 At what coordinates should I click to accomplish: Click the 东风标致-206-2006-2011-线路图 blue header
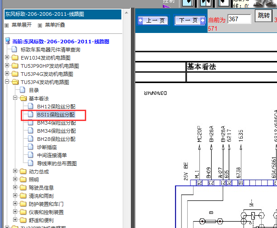(63, 14)
